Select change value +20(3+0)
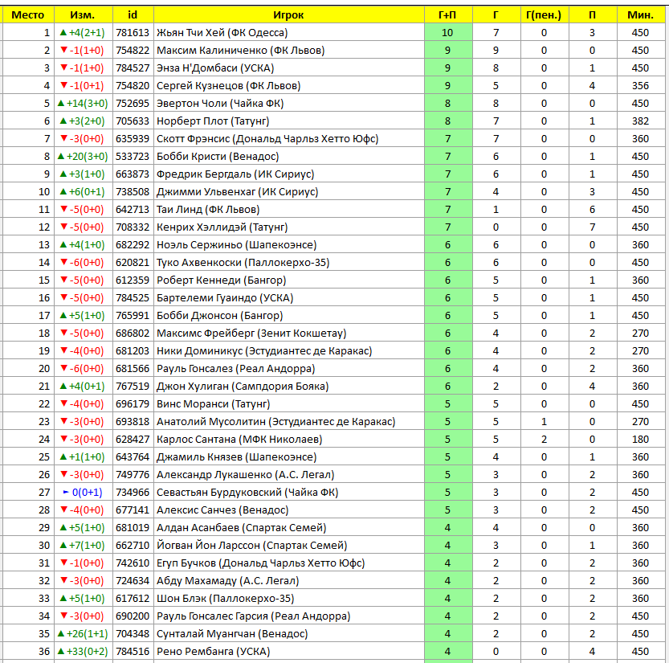Image resolution: width=669 pixels, height=663 pixels. click(x=84, y=157)
